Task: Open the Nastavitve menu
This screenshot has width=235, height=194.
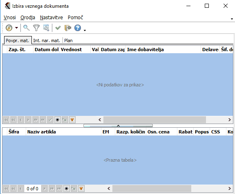Action: click(51, 18)
